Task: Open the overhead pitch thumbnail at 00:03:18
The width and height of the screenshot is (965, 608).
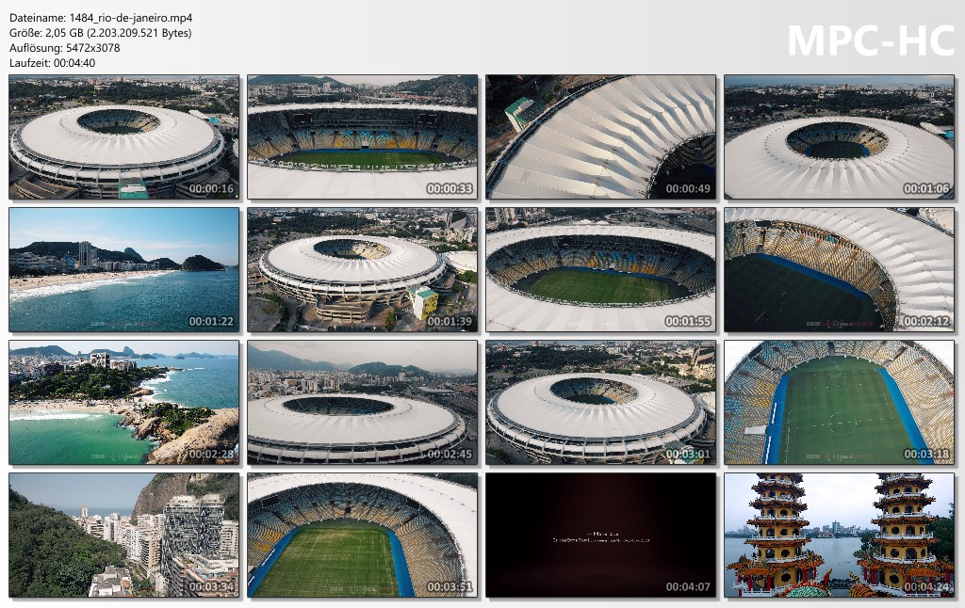Action: [839, 403]
